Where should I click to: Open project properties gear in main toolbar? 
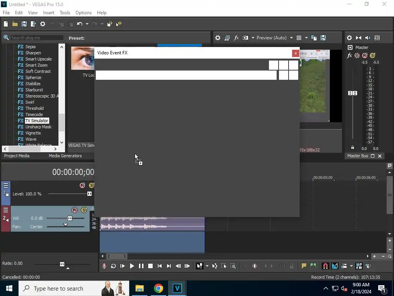43,24
